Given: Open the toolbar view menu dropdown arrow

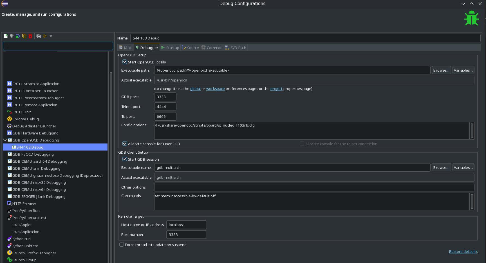Looking at the screenshot, I should pos(51,36).
